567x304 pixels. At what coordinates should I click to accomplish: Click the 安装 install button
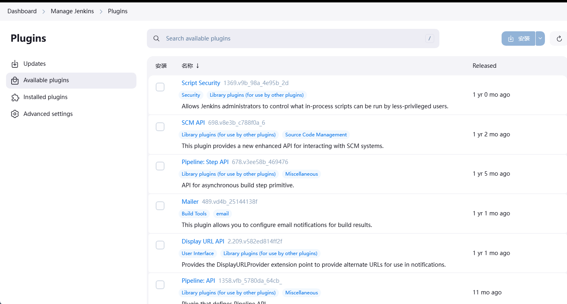click(518, 39)
